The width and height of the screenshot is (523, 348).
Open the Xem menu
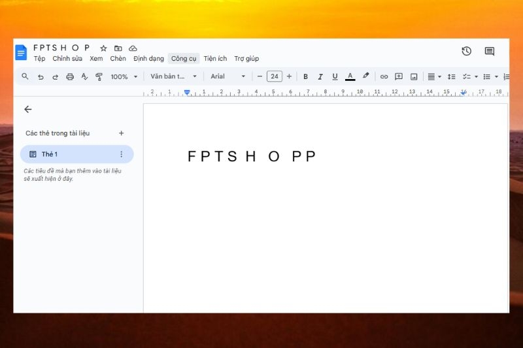[x=96, y=58]
